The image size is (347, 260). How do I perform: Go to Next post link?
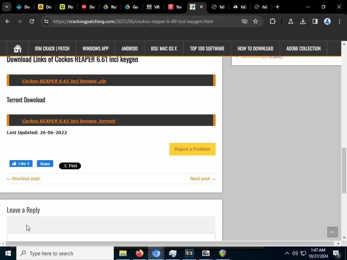(x=203, y=179)
